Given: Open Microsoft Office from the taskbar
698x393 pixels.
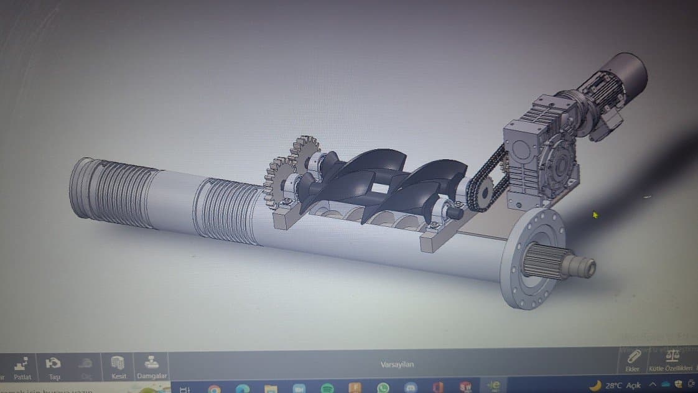Looking at the screenshot, I should (438, 387).
